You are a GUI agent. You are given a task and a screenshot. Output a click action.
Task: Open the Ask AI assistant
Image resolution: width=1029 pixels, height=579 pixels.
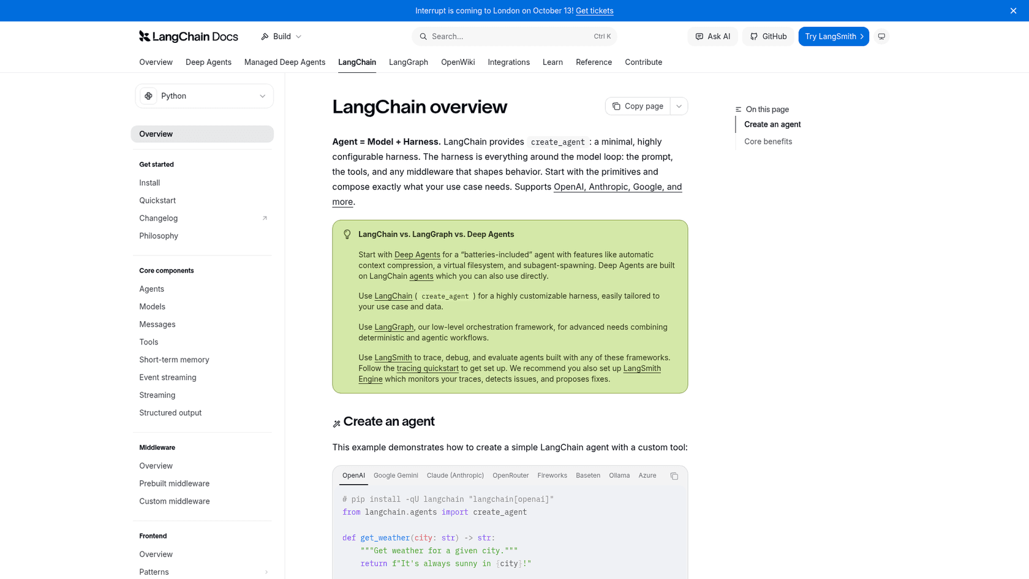(x=712, y=37)
